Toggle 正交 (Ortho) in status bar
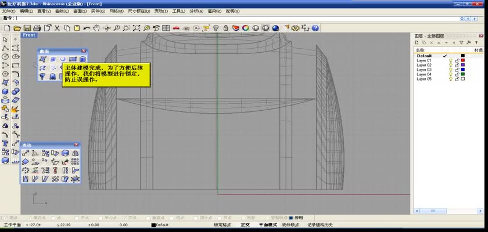Screen dimensions: 488x232 click(245, 225)
